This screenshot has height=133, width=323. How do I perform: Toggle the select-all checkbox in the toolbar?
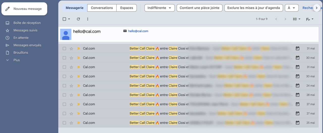pyautogui.click(x=64, y=19)
